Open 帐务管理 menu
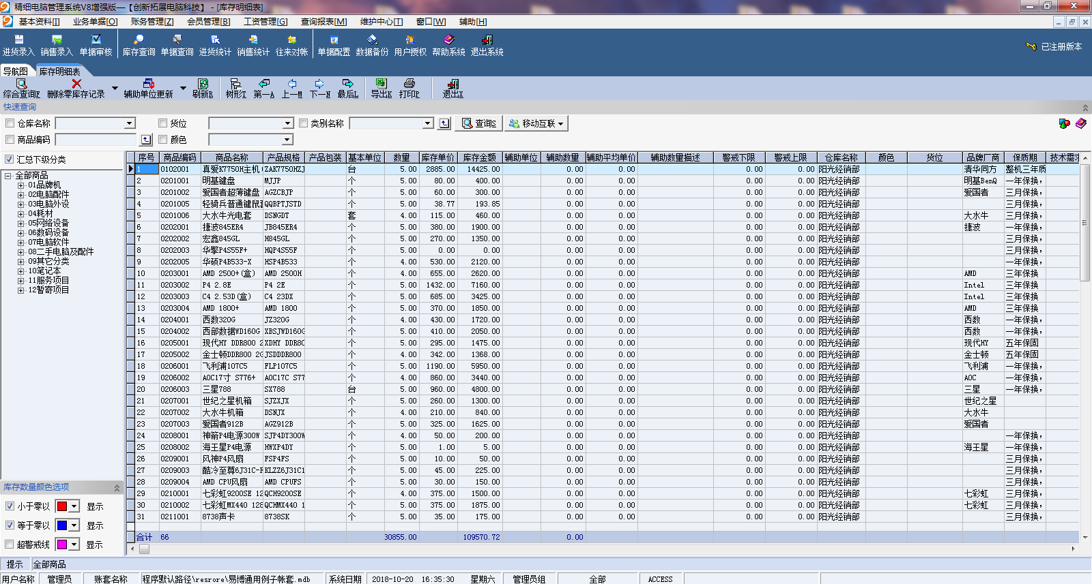Viewport: 1092px width, 584px height. (x=152, y=22)
